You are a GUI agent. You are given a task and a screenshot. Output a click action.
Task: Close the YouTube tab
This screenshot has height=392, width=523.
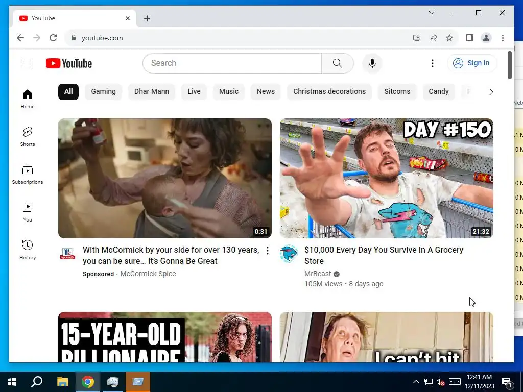click(x=127, y=18)
